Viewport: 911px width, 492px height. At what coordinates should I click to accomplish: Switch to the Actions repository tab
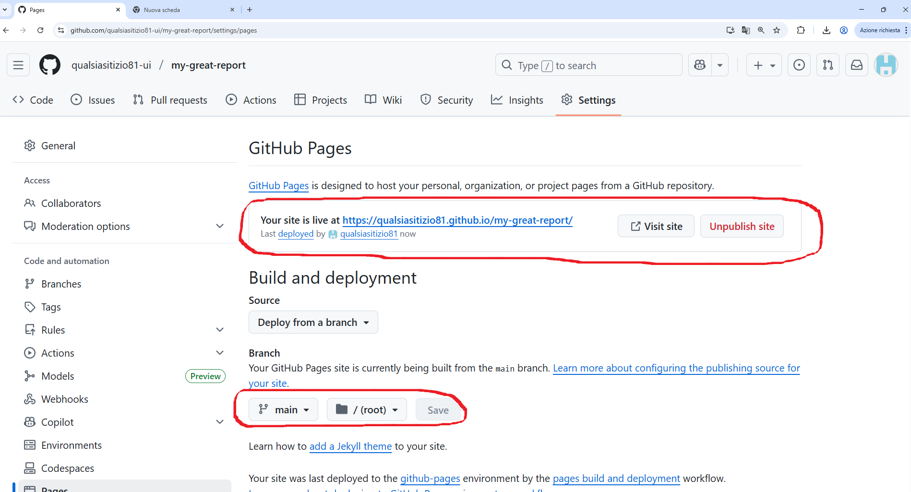[251, 100]
